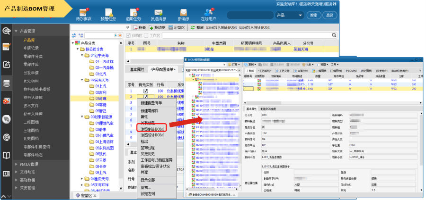Toggle the 归档区 checkbox
This screenshot has height=200, width=426.
[128, 35]
